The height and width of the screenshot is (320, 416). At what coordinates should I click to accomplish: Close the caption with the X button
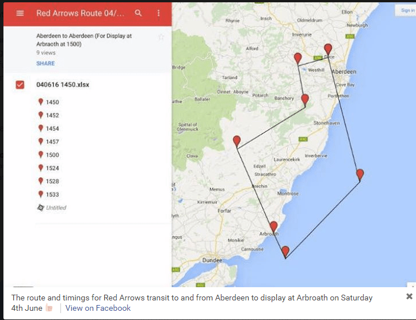[409, 296]
